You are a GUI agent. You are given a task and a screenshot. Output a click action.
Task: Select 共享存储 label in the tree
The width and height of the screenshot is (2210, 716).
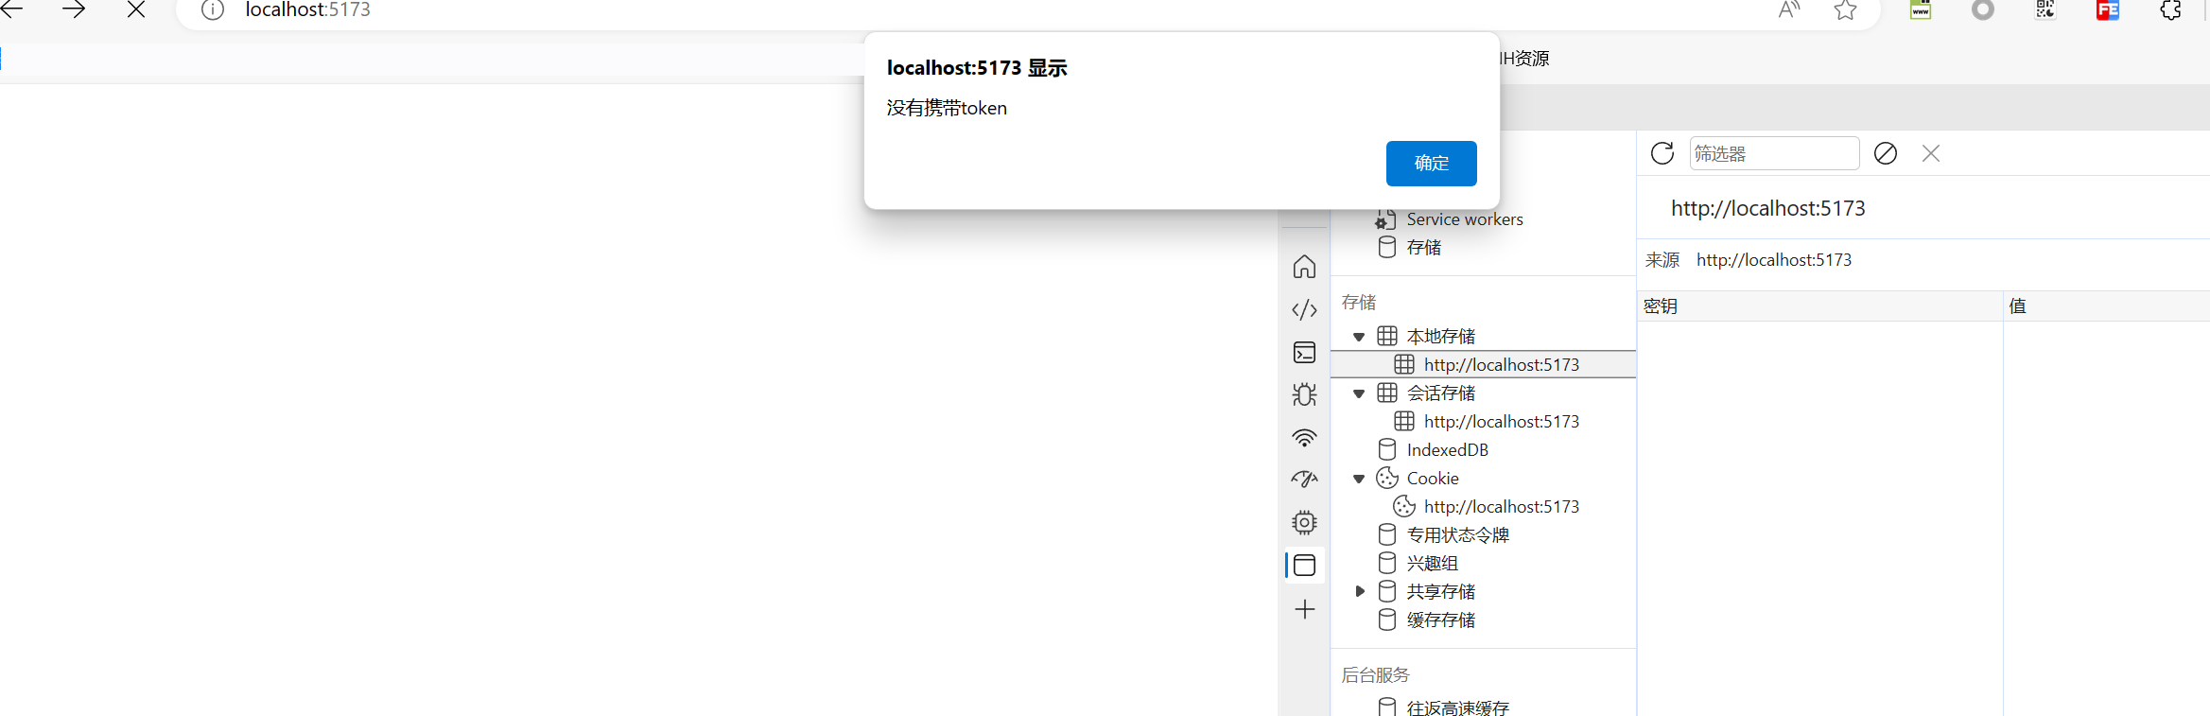tap(1440, 592)
